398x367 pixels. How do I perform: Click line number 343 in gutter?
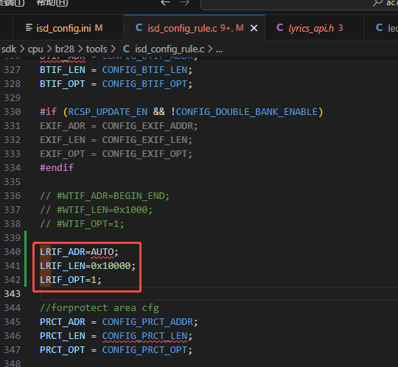(x=13, y=294)
